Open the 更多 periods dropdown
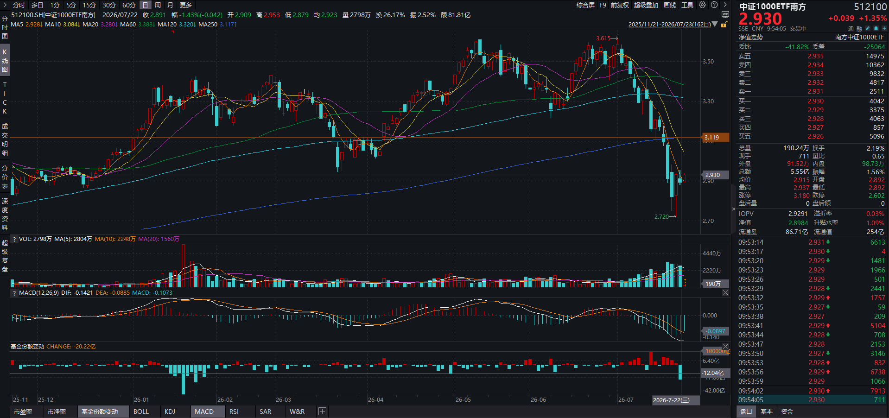The image size is (889, 418). [186, 5]
